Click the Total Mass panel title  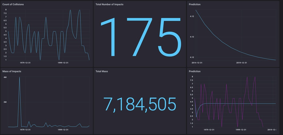click(x=102, y=71)
